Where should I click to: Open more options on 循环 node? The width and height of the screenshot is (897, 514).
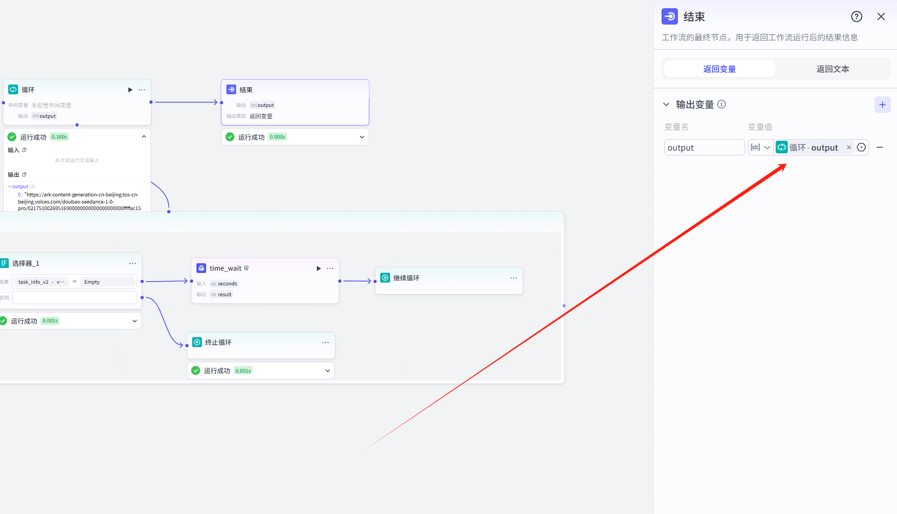coord(142,90)
